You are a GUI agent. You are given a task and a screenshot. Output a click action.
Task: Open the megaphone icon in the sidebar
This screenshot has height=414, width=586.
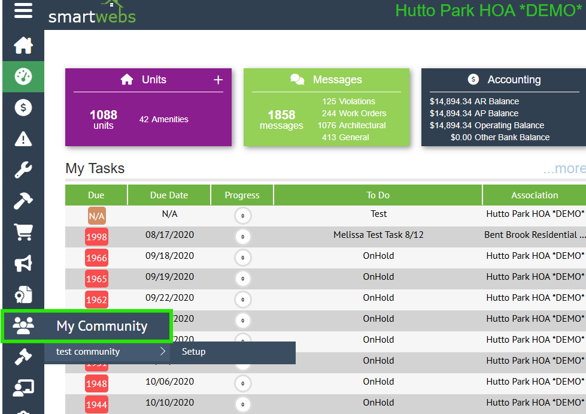coord(23,264)
